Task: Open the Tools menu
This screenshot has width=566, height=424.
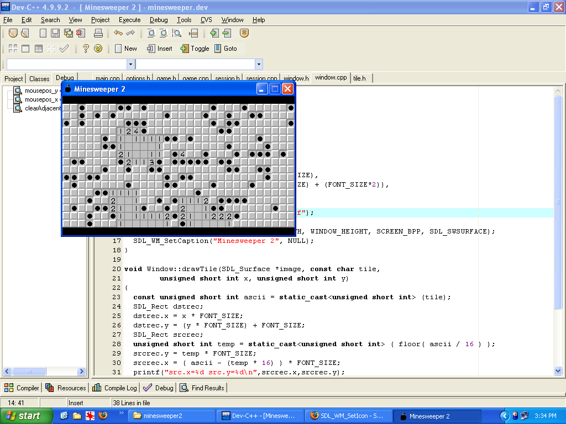Action: [184, 20]
